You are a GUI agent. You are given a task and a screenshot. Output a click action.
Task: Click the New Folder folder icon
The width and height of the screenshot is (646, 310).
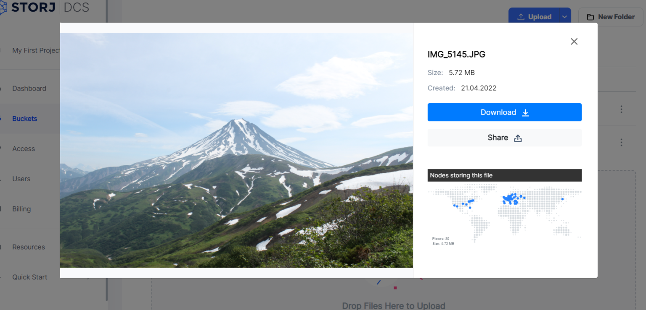(590, 17)
